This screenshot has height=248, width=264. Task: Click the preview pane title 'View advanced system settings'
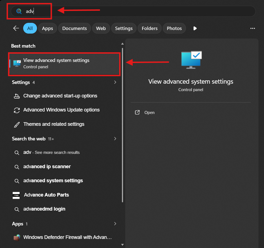click(x=191, y=82)
